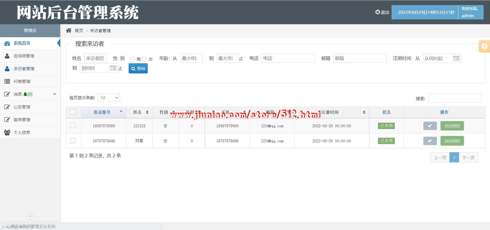
Task: Sort the table by 登录账号 column
Action: pos(104,112)
